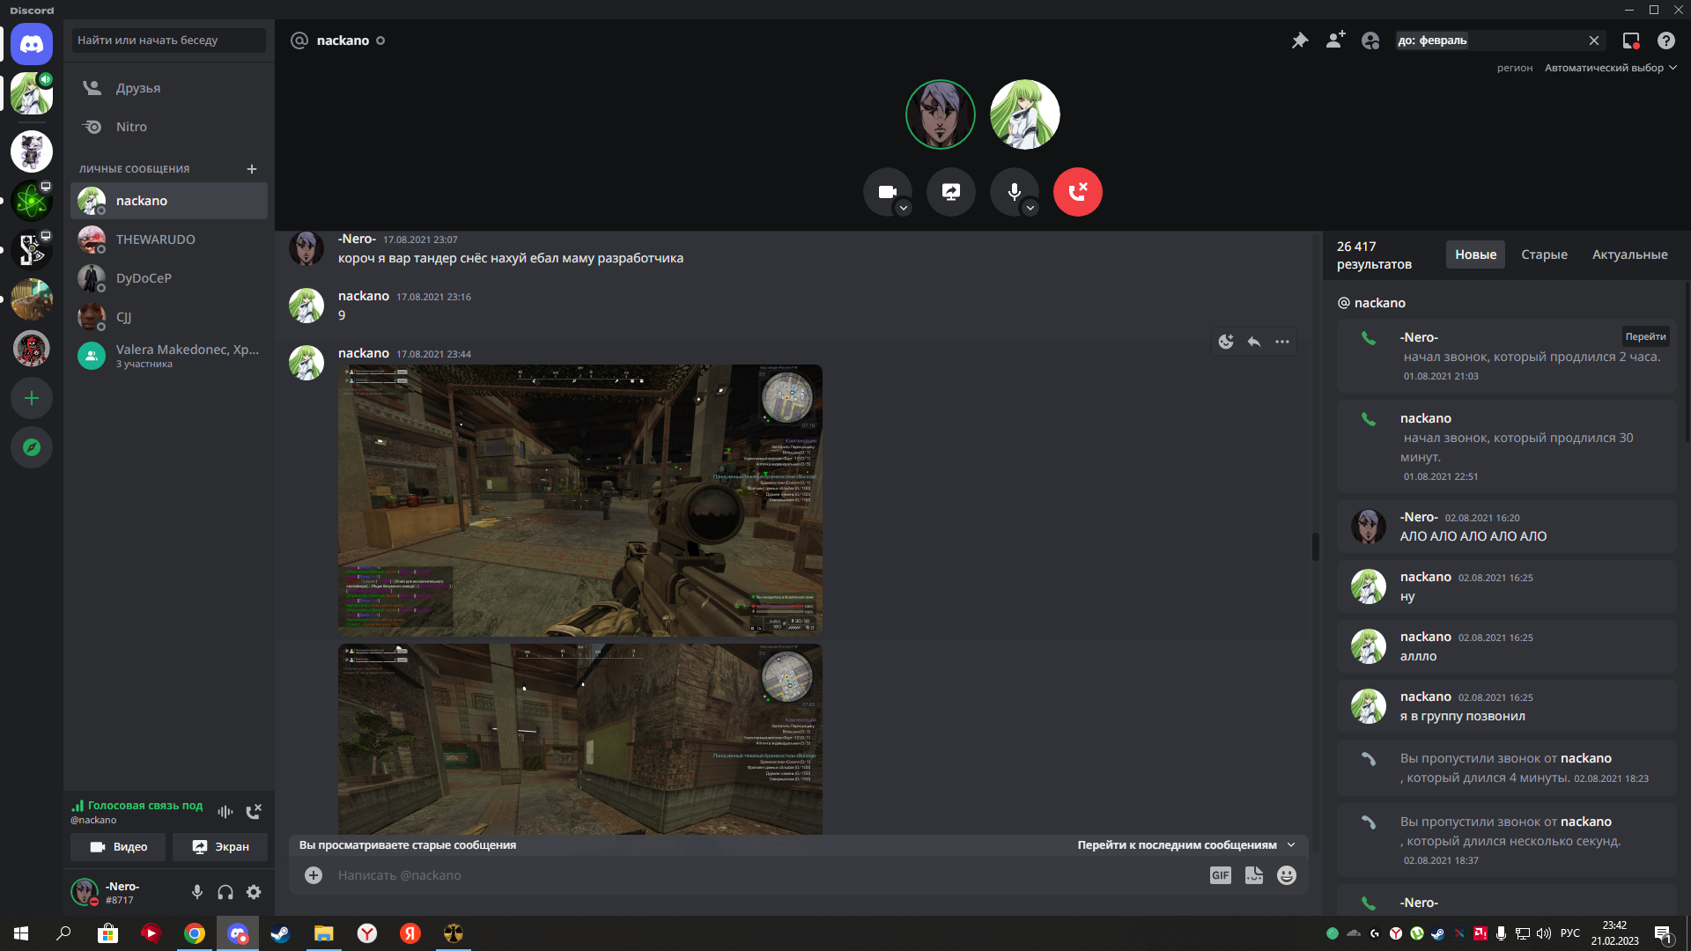Open sticker picker
Screen dimensions: 1691x951
click(1254, 875)
